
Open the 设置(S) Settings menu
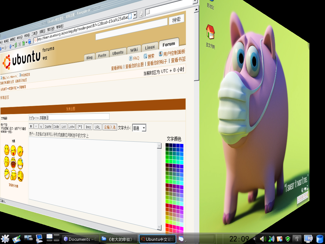[42, 31]
